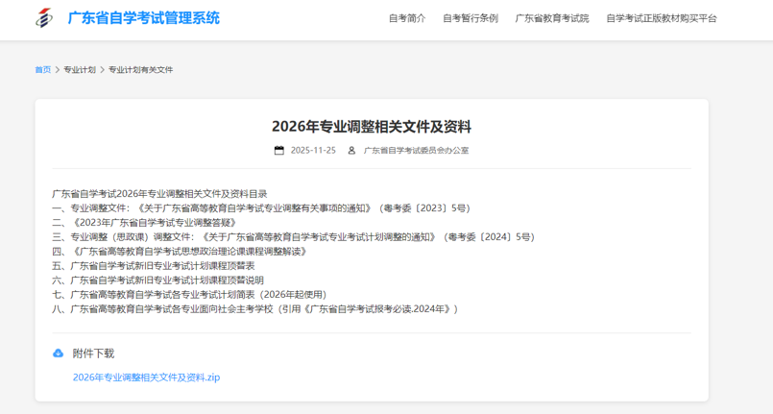Viewport: 773px width, 414px height.
Task: Click the publish date 2025-11-25
Action: [313, 151]
